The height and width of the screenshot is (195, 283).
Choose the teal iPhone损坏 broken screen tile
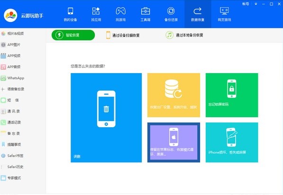tap(232, 142)
